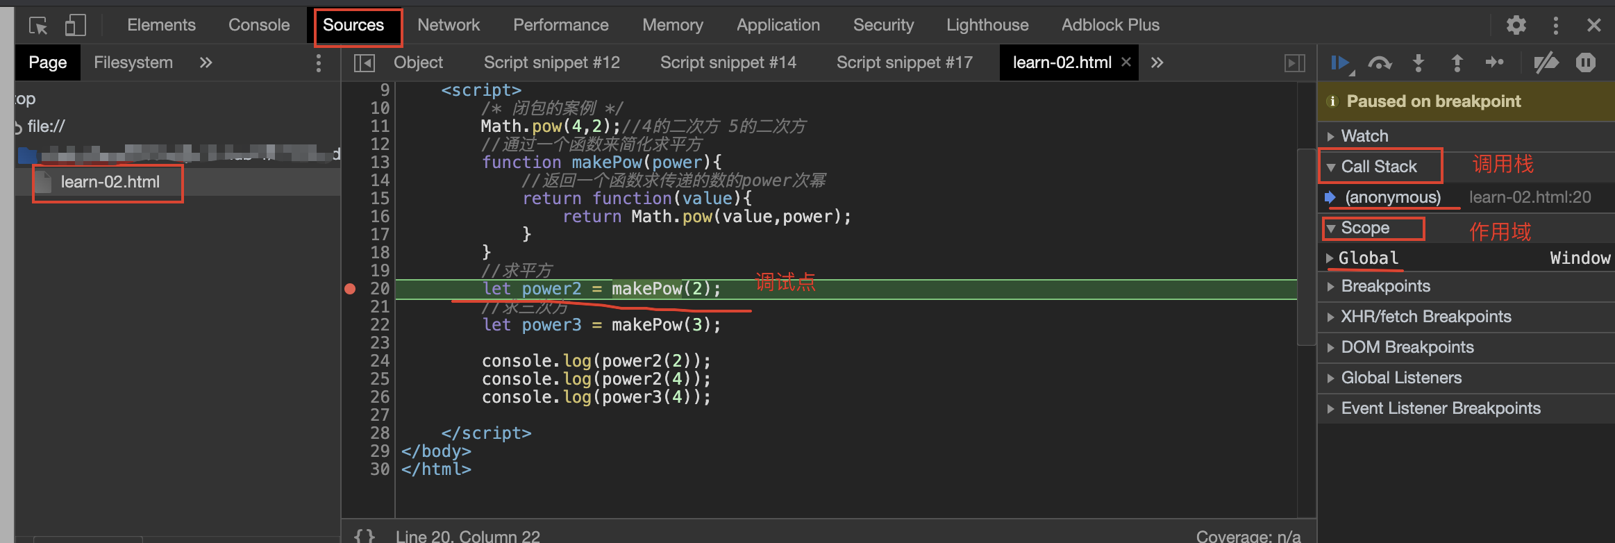Click the 'Coverage: n/a' status text
This screenshot has height=543, width=1615.
point(1248,536)
